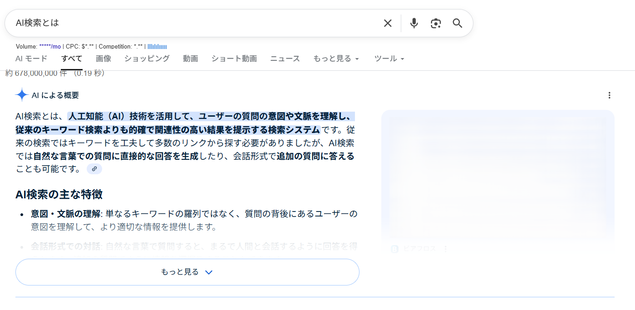Image resolution: width=635 pixels, height=310 pixels.
Task: Open Google Lens image search camera icon
Action: point(436,23)
